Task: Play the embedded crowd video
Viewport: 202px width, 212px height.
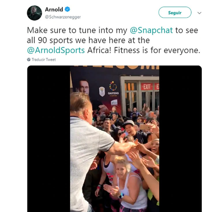Action: point(115,139)
